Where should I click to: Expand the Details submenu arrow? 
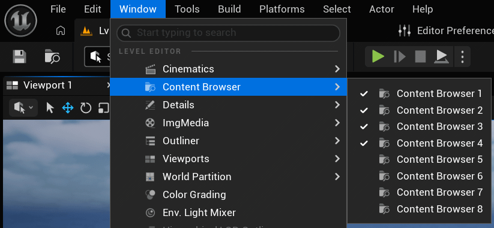337,105
